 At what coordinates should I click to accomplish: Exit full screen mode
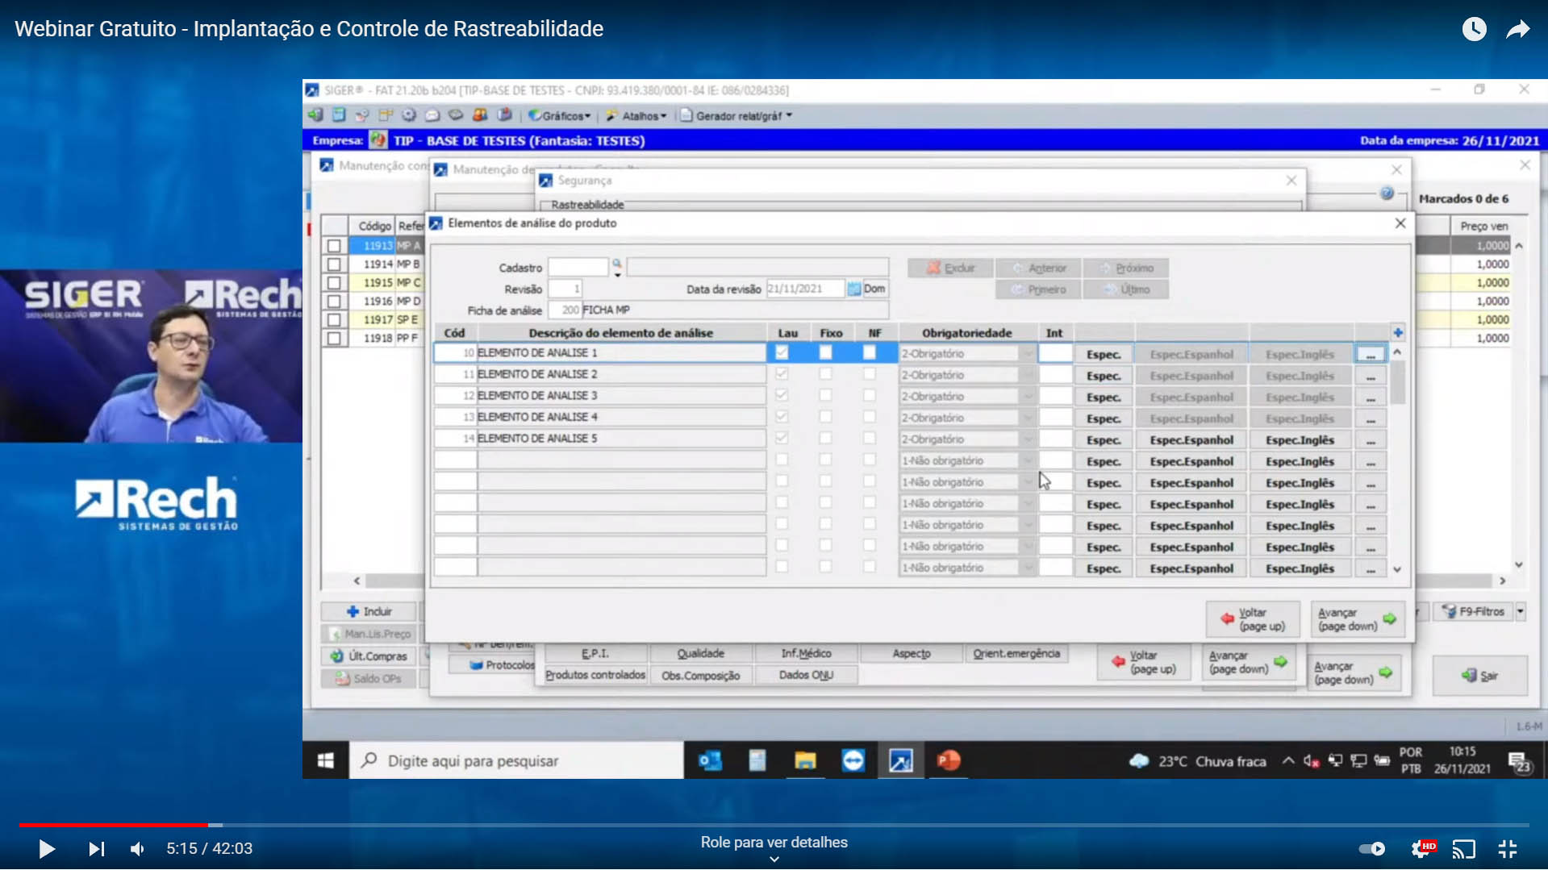[x=1507, y=849]
